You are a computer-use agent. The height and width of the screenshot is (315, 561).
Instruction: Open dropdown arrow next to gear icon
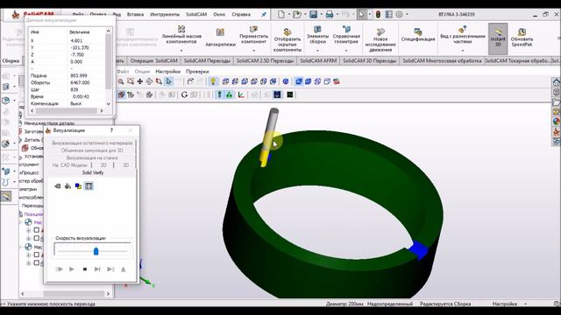407,15
